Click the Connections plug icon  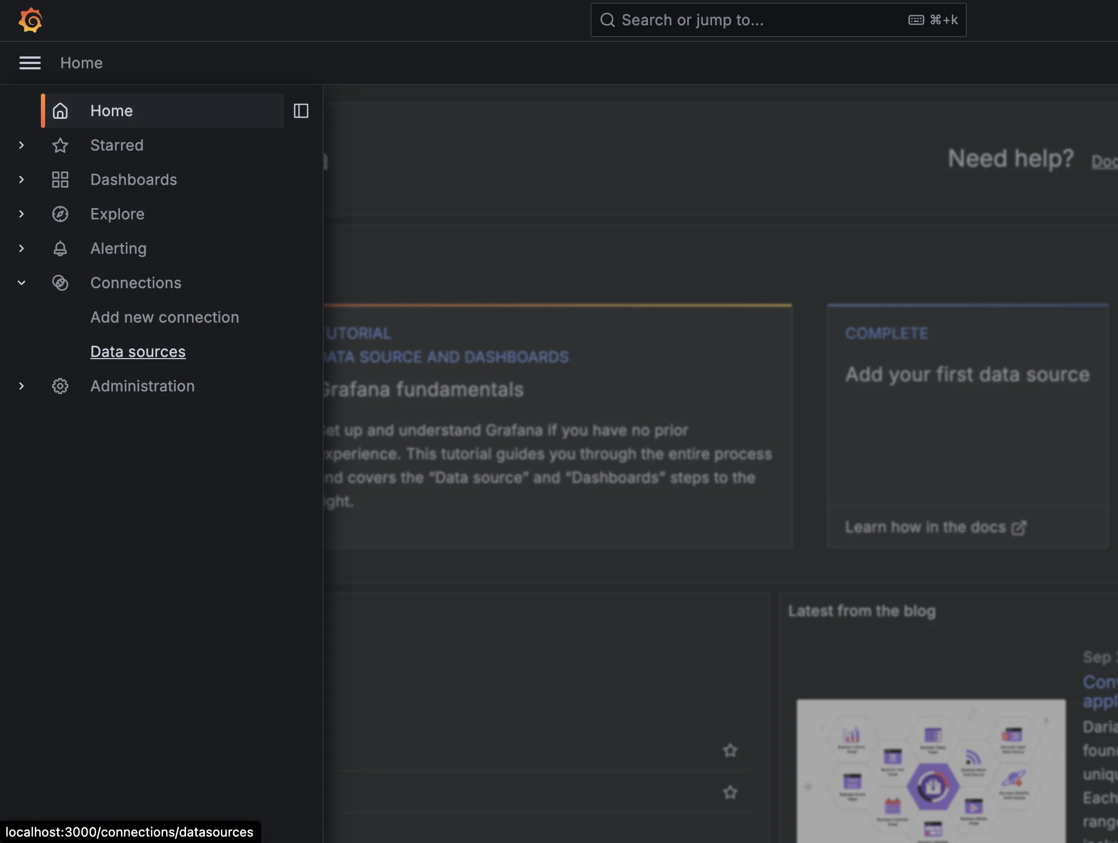tap(60, 283)
